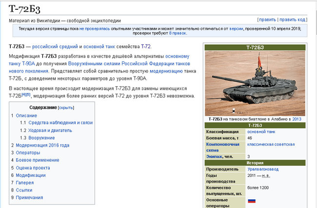This screenshot has width=317, height=208.
Task: Open the 'Т-72' family link
Action: [x=145, y=46]
